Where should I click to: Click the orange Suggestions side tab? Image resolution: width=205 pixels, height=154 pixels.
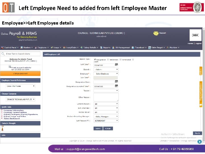click(201, 94)
